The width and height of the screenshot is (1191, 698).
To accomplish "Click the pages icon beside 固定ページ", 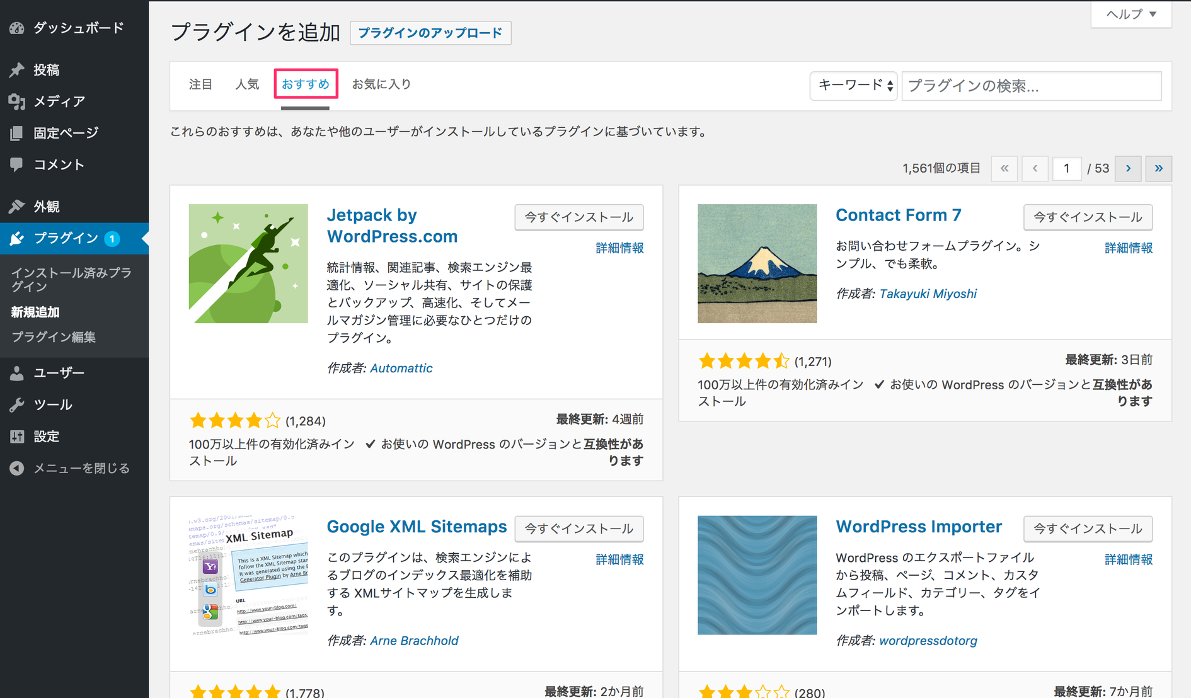I will [17, 133].
